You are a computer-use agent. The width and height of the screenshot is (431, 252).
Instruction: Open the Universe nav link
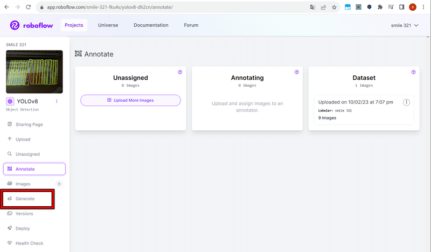click(x=108, y=25)
